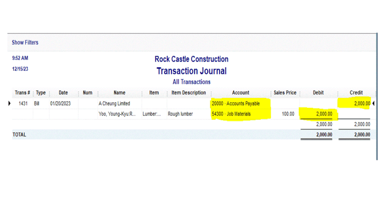Viewport: 378px width, 212px height.
Task: Click the subtotal credit 2,000.00 above TOTAL row
Action: (x=362, y=124)
